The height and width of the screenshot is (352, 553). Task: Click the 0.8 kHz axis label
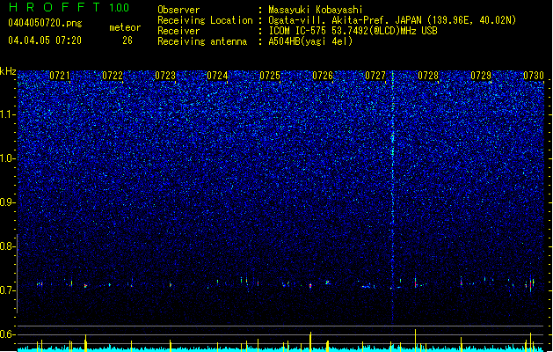coord(7,246)
